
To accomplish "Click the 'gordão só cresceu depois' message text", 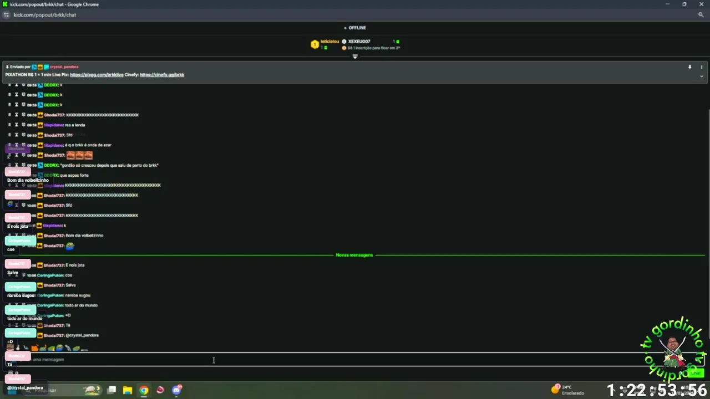I will click(109, 165).
